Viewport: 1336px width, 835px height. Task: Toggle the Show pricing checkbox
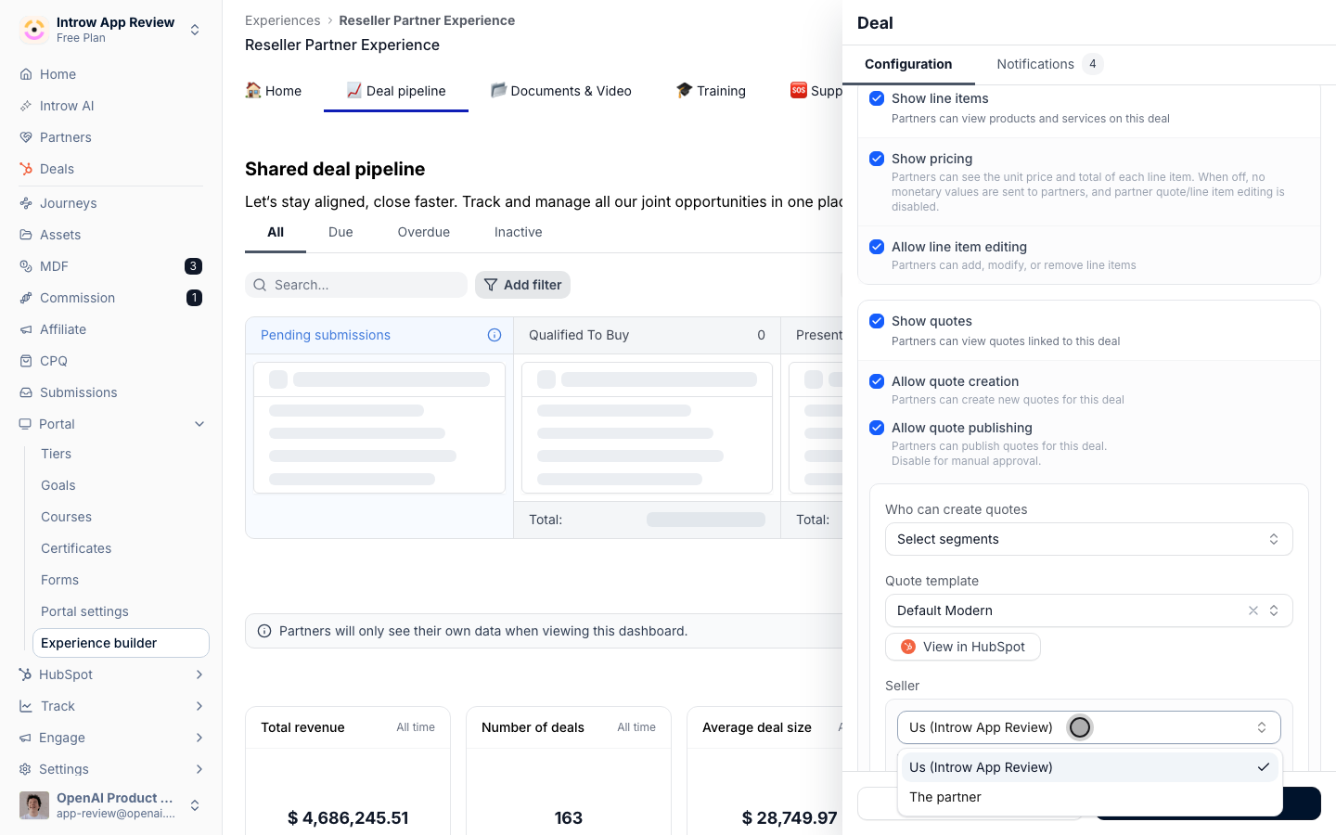coord(877,159)
